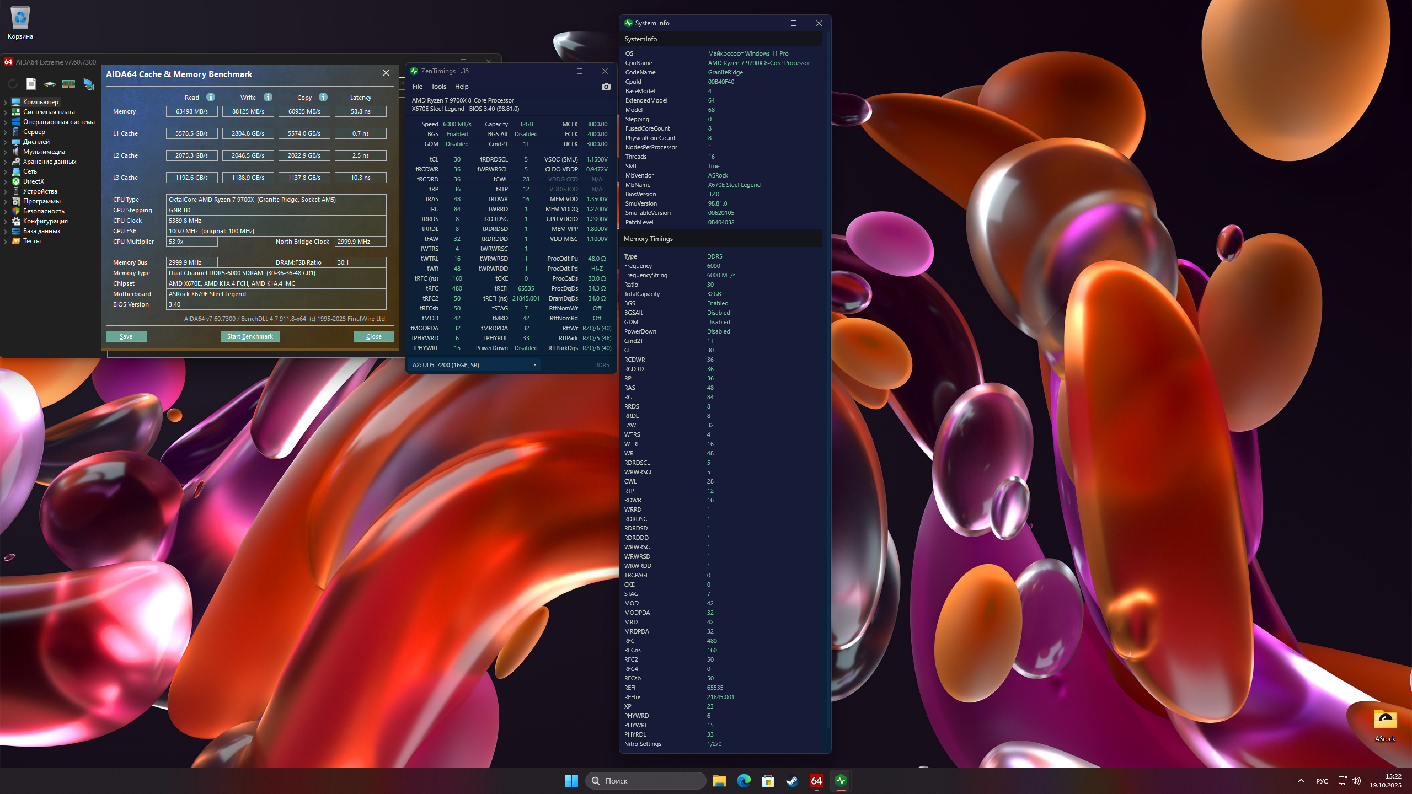1412x794 pixels.
Task: Click the AIDA64 CPU chip toolbar icon
Action: coord(50,84)
